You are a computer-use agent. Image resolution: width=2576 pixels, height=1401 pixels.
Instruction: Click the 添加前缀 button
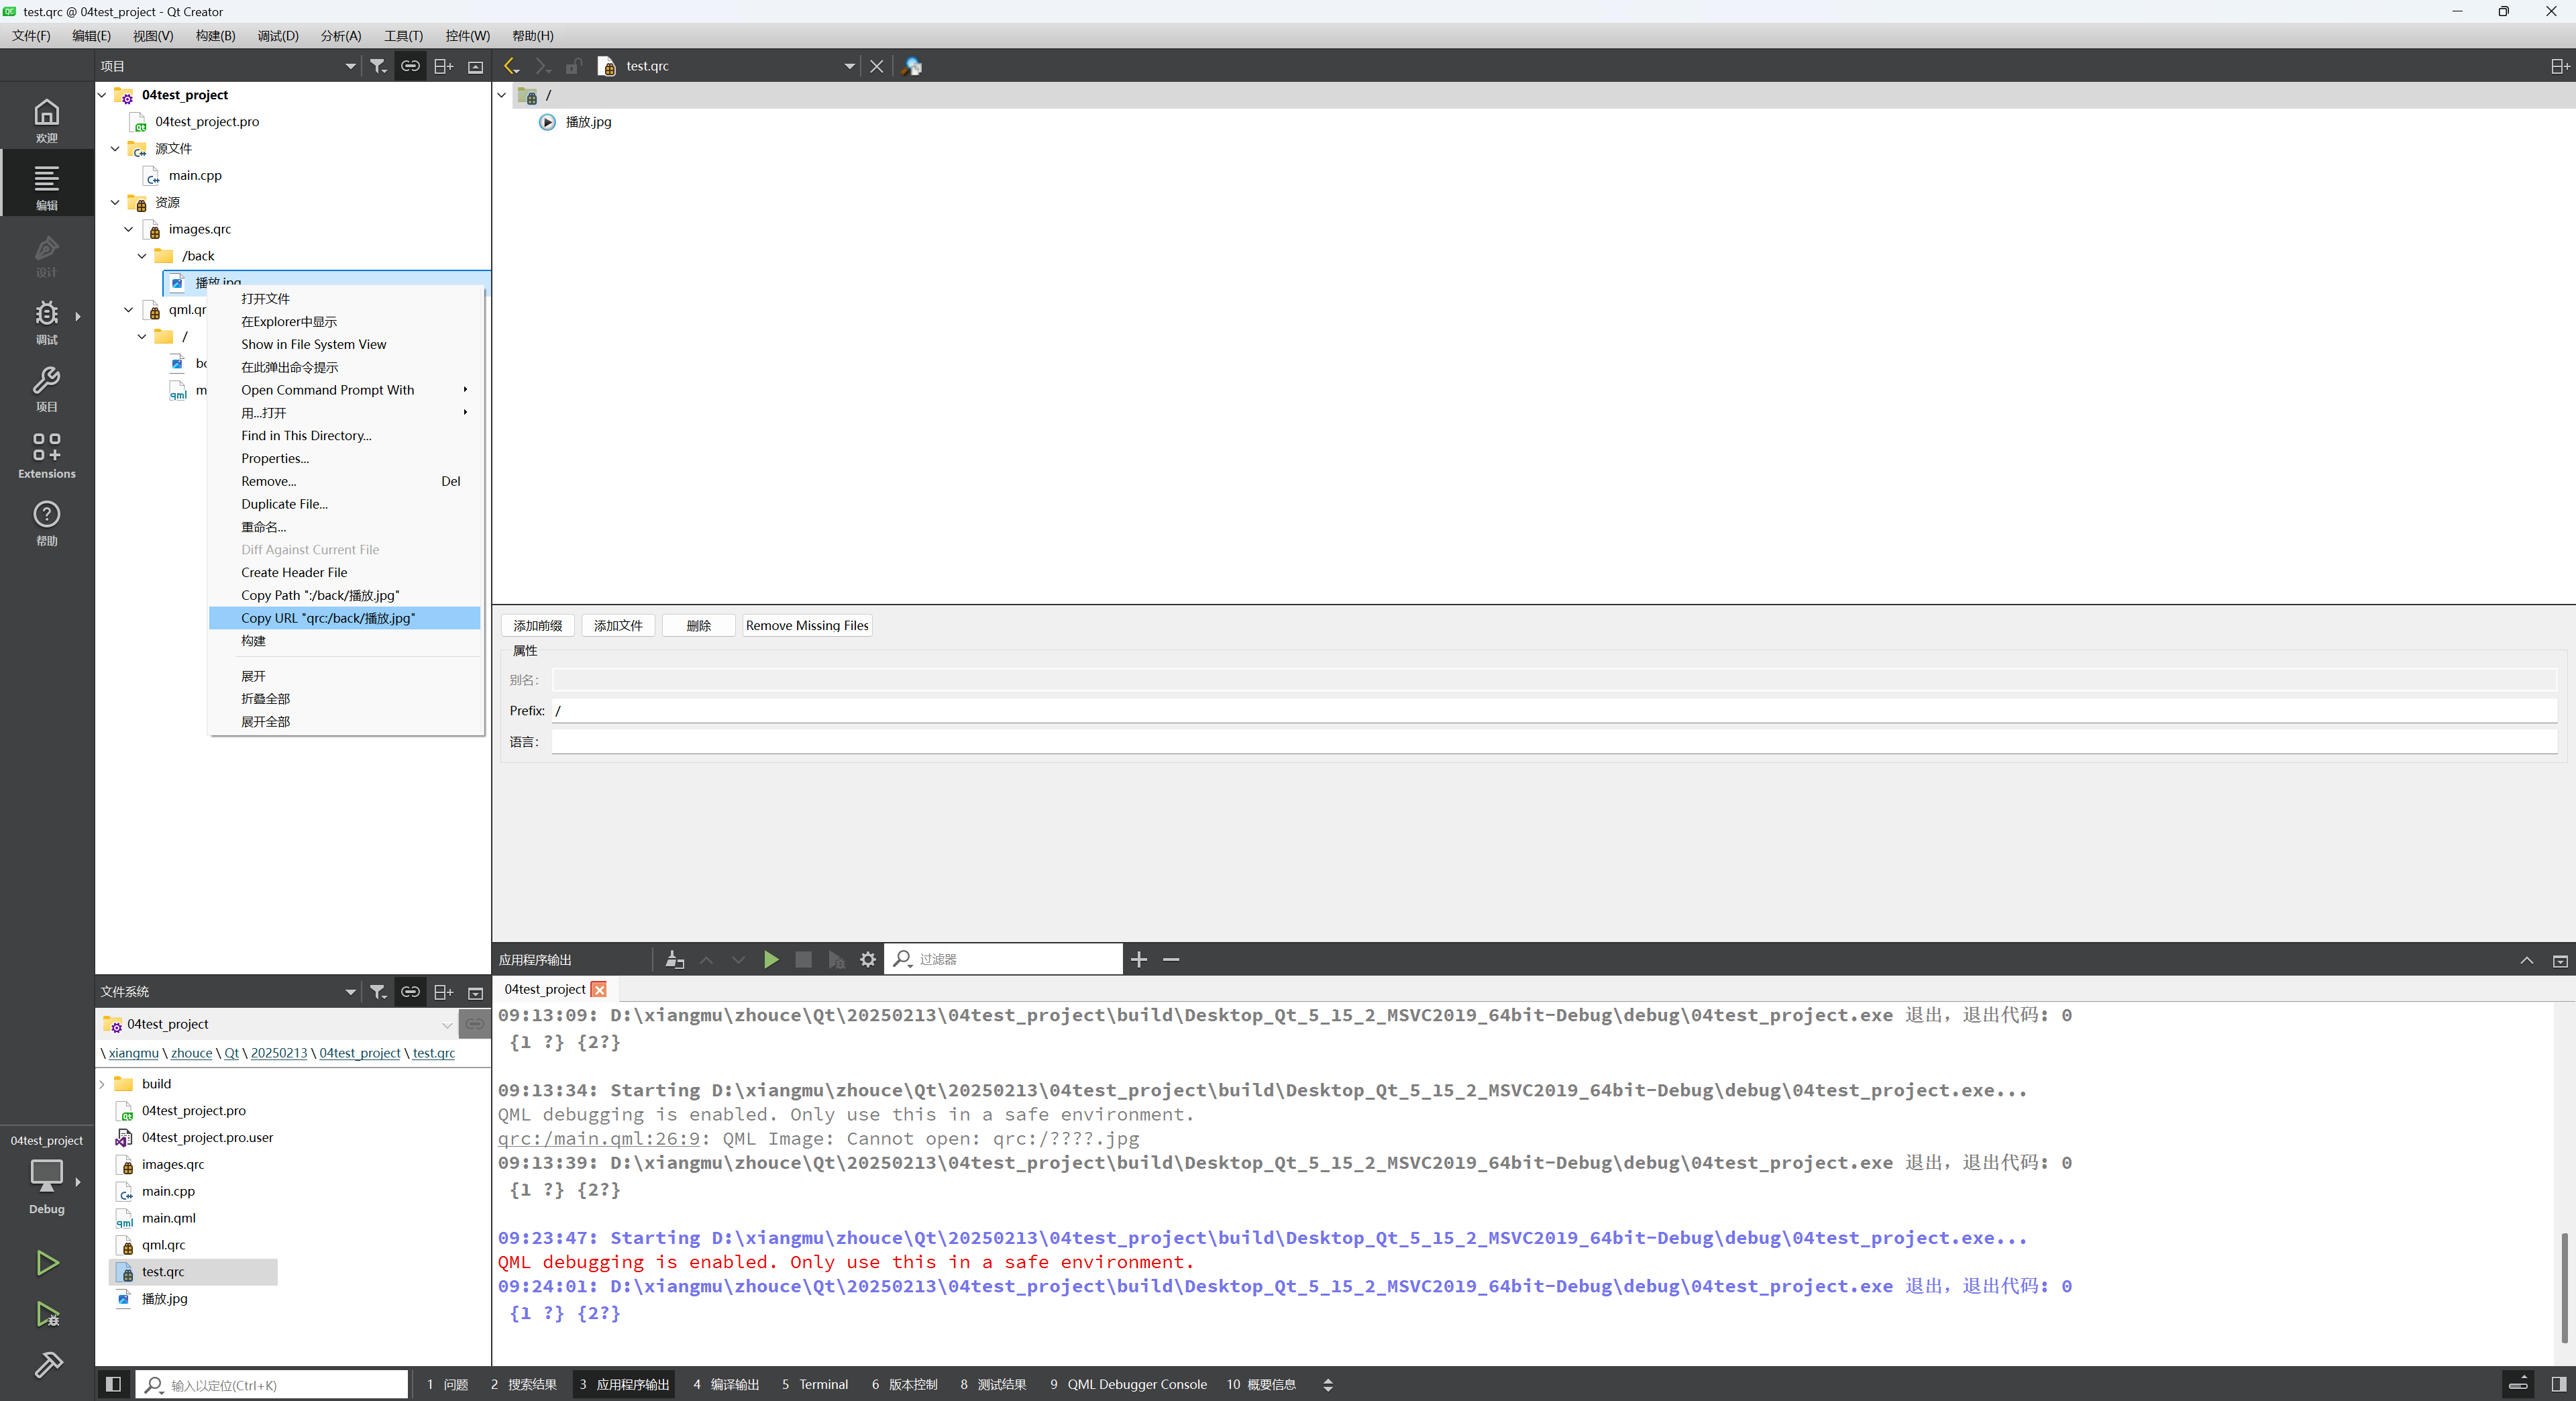click(537, 625)
